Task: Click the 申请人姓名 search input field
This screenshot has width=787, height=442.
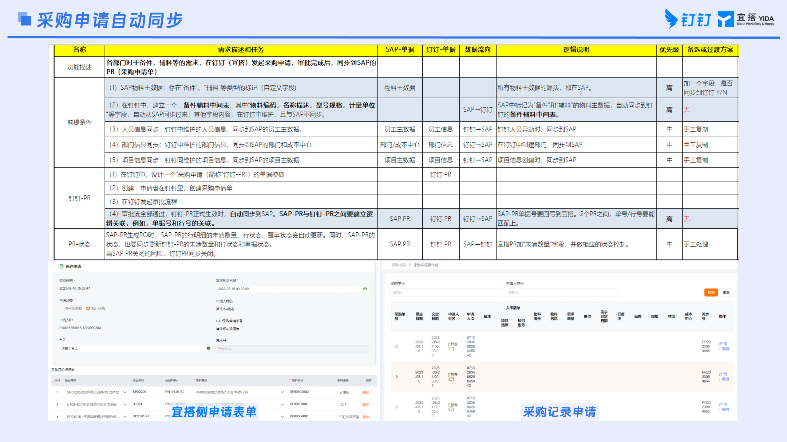Action: pyautogui.click(x=562, y=292)
